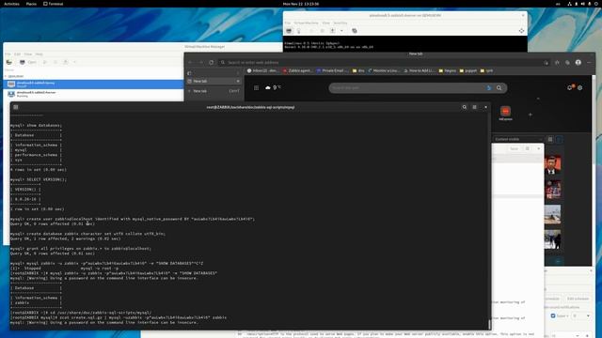Open the weather widget showing 9 degrees
Screen dimensions: 602x338
point(273,87)
